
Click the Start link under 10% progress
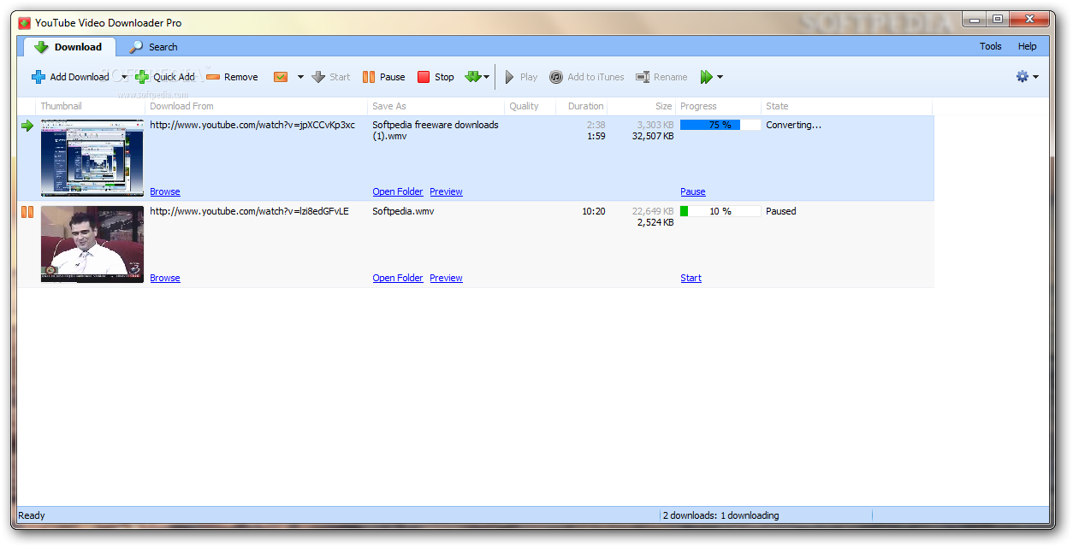point(691,278)
